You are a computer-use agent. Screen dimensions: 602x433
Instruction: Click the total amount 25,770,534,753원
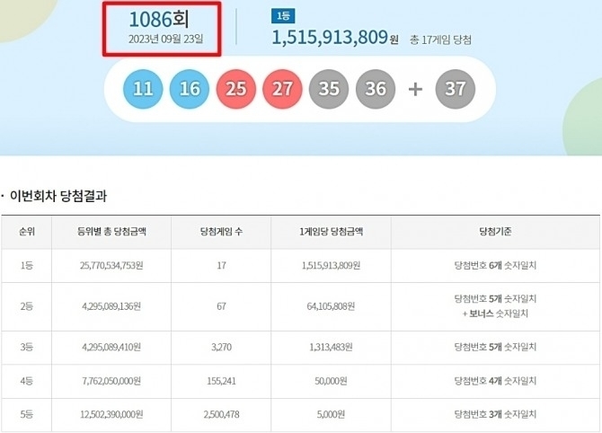point(111,266)
